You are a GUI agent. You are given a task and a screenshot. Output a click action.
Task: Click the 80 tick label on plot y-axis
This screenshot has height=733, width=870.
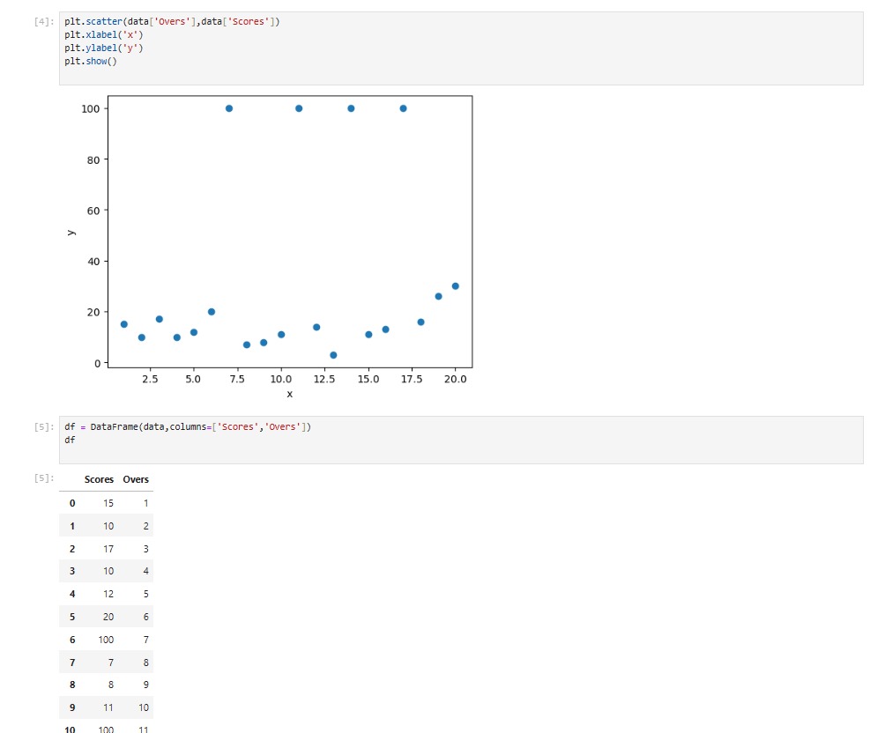pyautogui.click(x=93, y=160)
